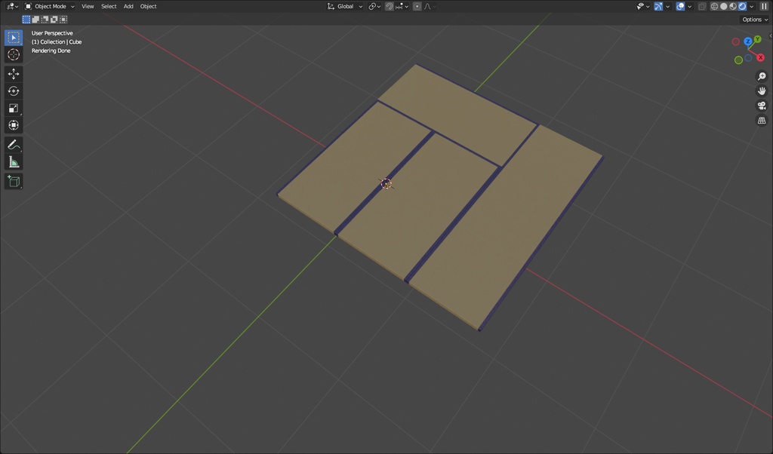This screenshot has width=773, height=454.
Task: Open selectability and visibility popover
Action: (x=643, y=6)
